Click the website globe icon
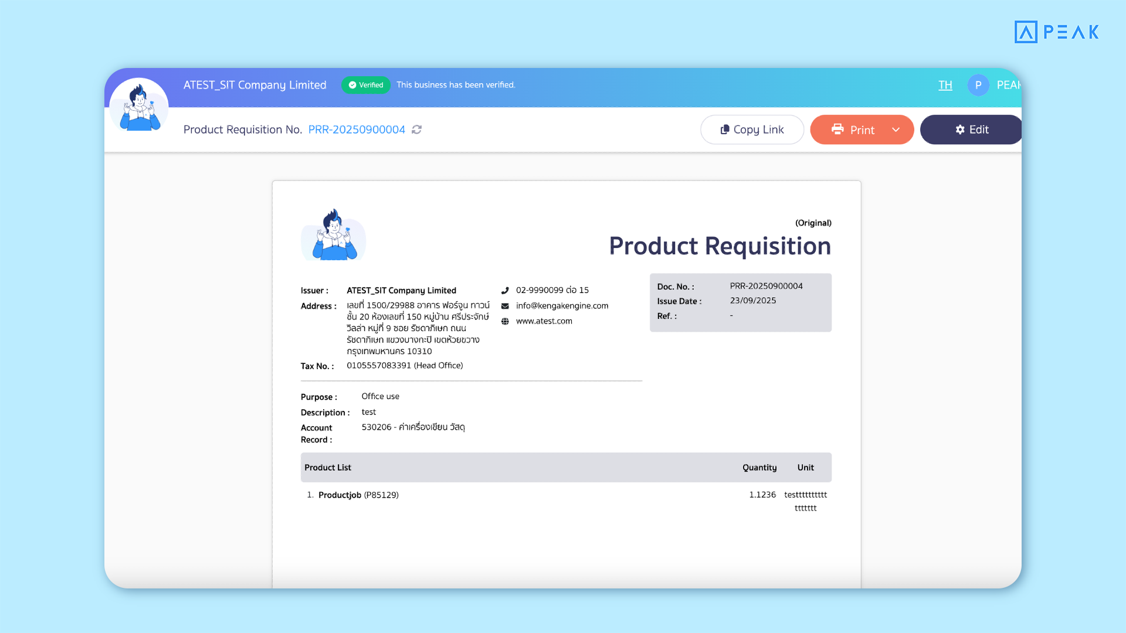 point(505,321)
